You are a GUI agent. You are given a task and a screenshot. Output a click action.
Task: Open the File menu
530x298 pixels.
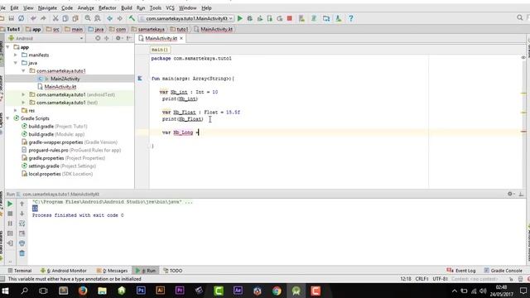tap(2, 7)
